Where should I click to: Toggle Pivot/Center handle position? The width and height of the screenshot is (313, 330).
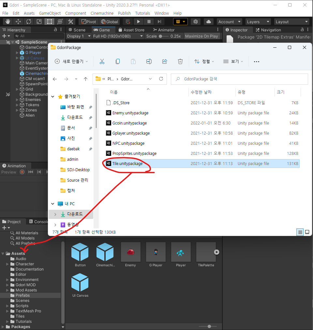[x=89, y=22]
